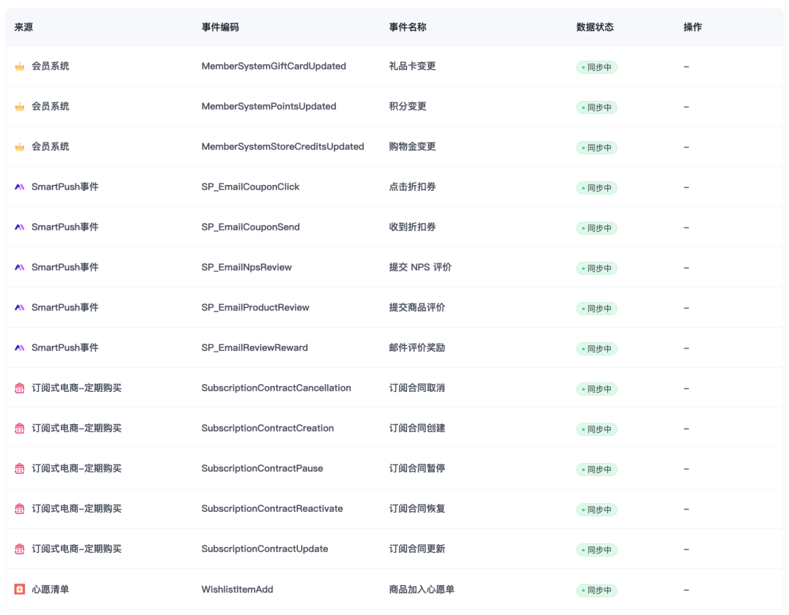Screen dimensions: 789x615
Task: Click event name 提交商品评价
Action: coord(416,308)
